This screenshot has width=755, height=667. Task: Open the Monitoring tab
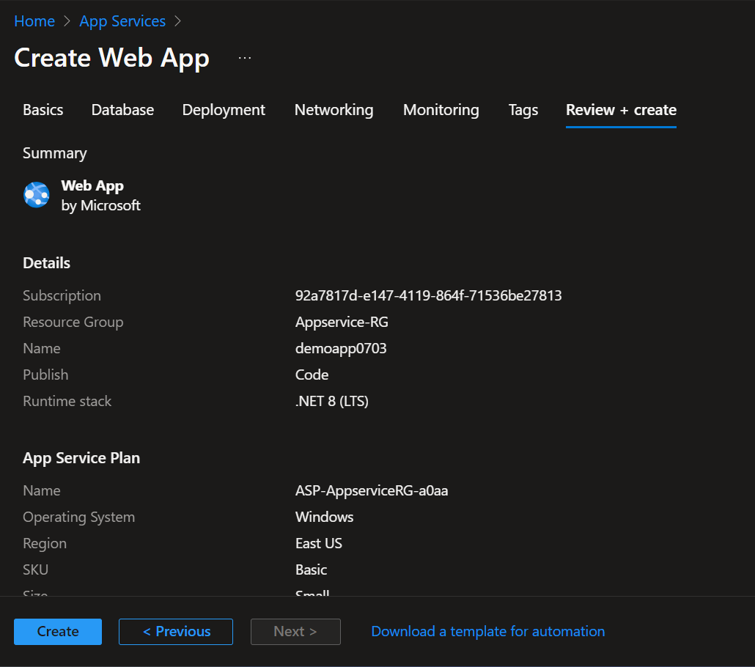click(x=441, y=110)
